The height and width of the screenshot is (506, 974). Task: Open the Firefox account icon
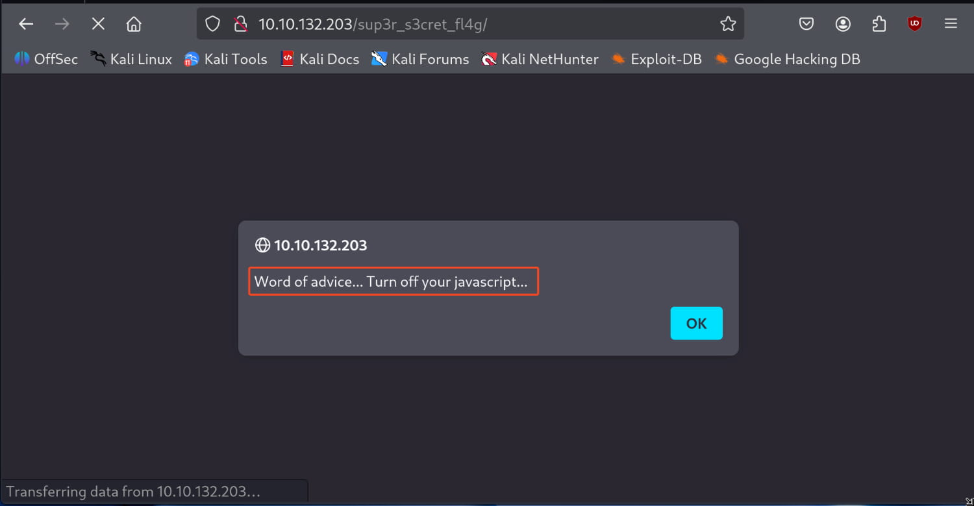[x=843, y=24]
